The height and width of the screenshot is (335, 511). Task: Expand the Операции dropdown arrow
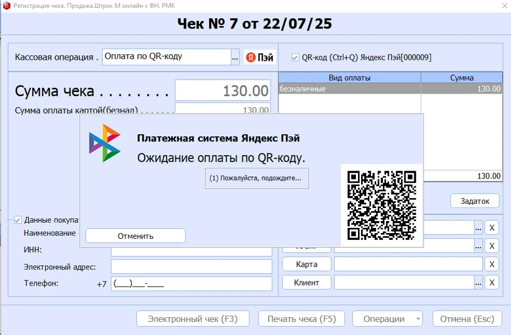(x=418, y=319)
